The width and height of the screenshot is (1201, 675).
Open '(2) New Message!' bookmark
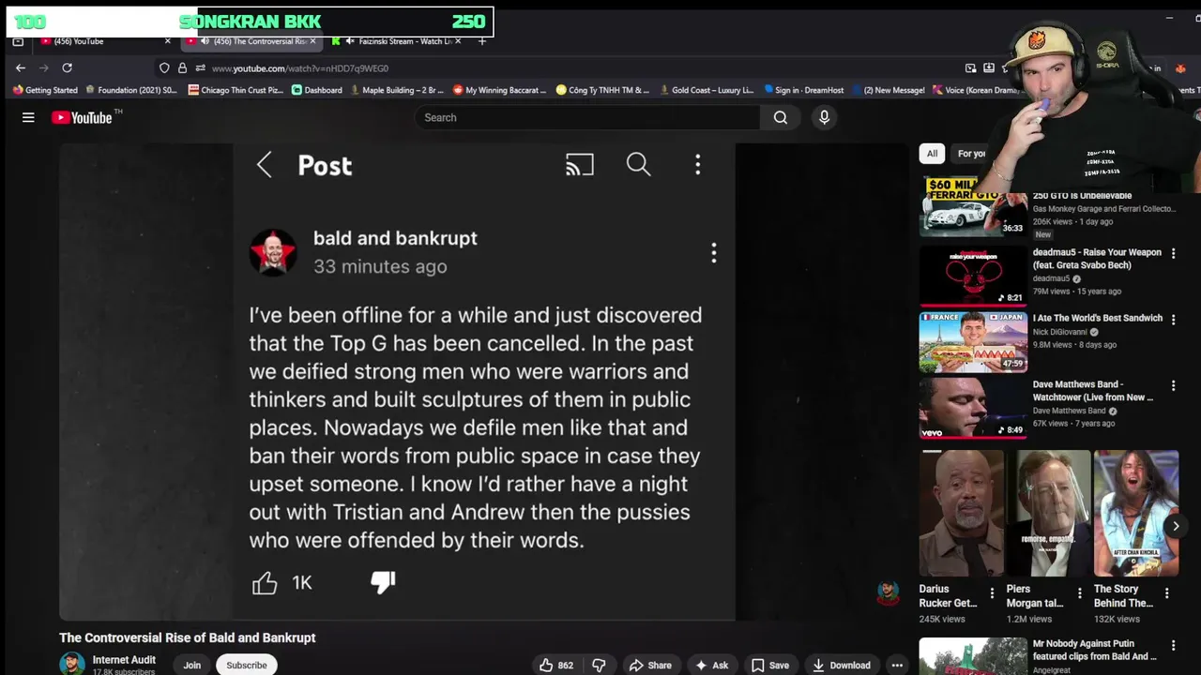tap(888, 90)
